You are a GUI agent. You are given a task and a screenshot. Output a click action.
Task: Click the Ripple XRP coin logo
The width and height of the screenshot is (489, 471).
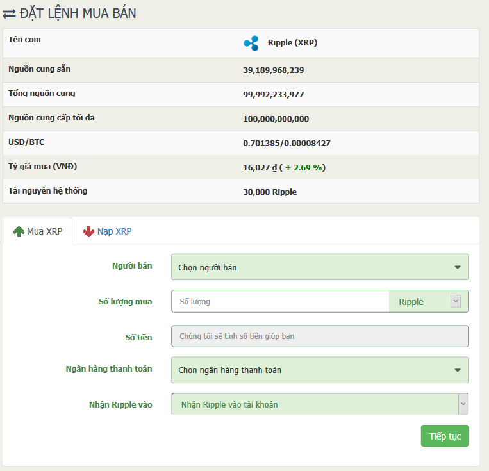251,43
